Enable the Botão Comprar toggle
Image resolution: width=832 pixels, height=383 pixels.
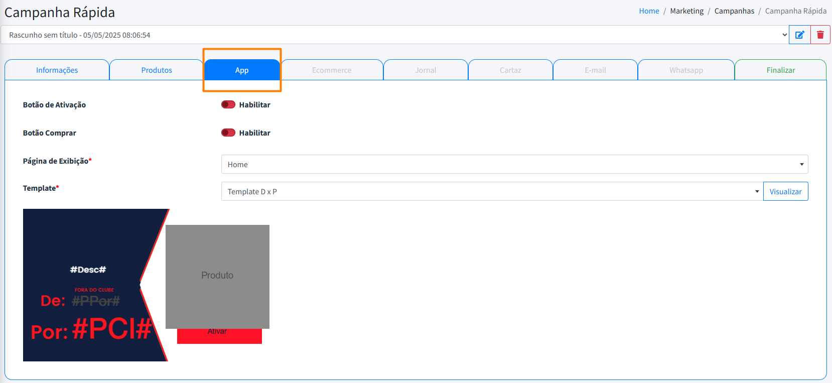tap(228, 133)
